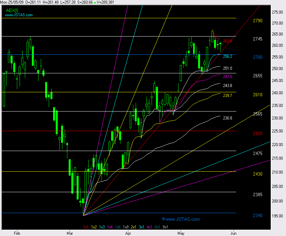
Task: Click the red 2520 level label
Action: click(x=257, y=133)
